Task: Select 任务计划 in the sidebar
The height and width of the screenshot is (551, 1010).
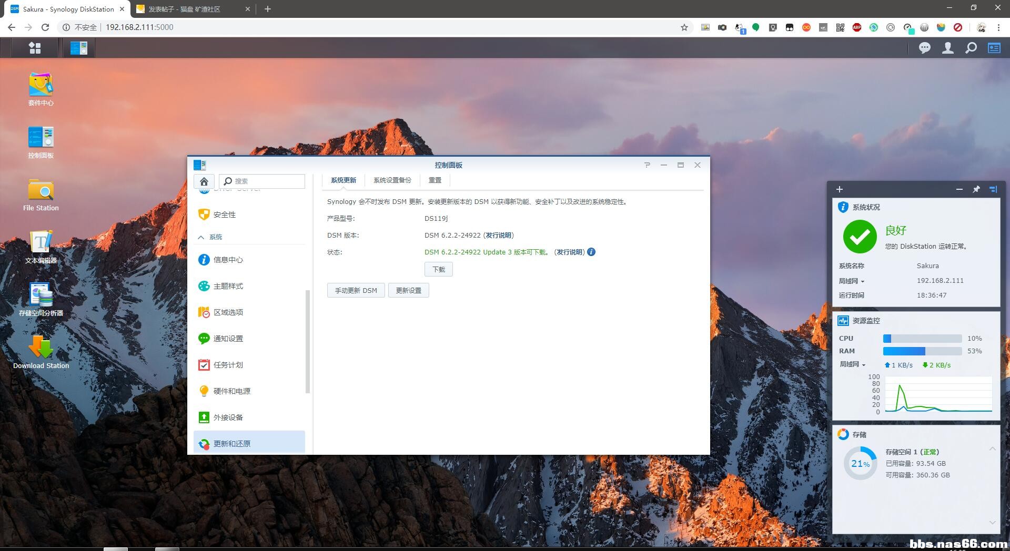Action: (x=249, y=365)
